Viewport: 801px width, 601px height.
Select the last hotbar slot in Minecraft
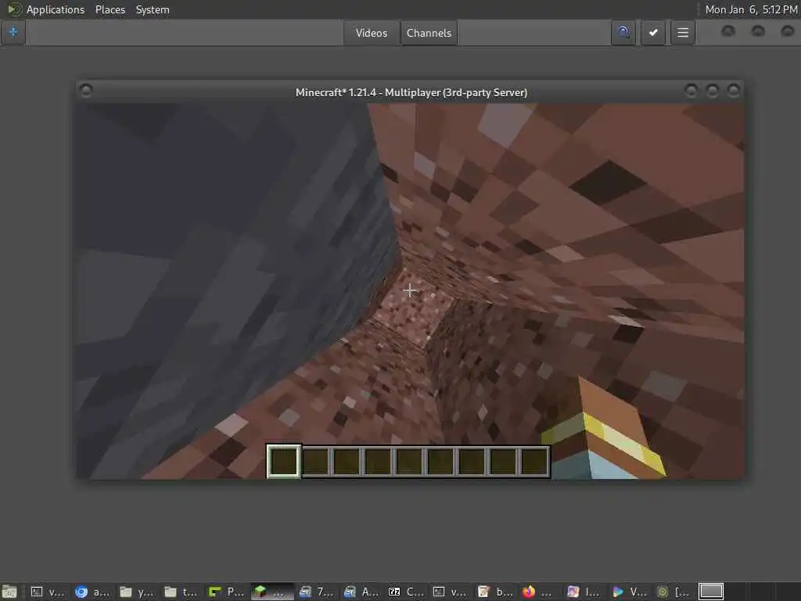pyautogui.click(x=534, y=461)
